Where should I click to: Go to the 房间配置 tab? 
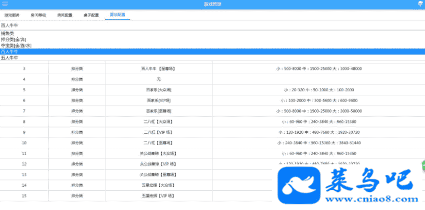65,15
